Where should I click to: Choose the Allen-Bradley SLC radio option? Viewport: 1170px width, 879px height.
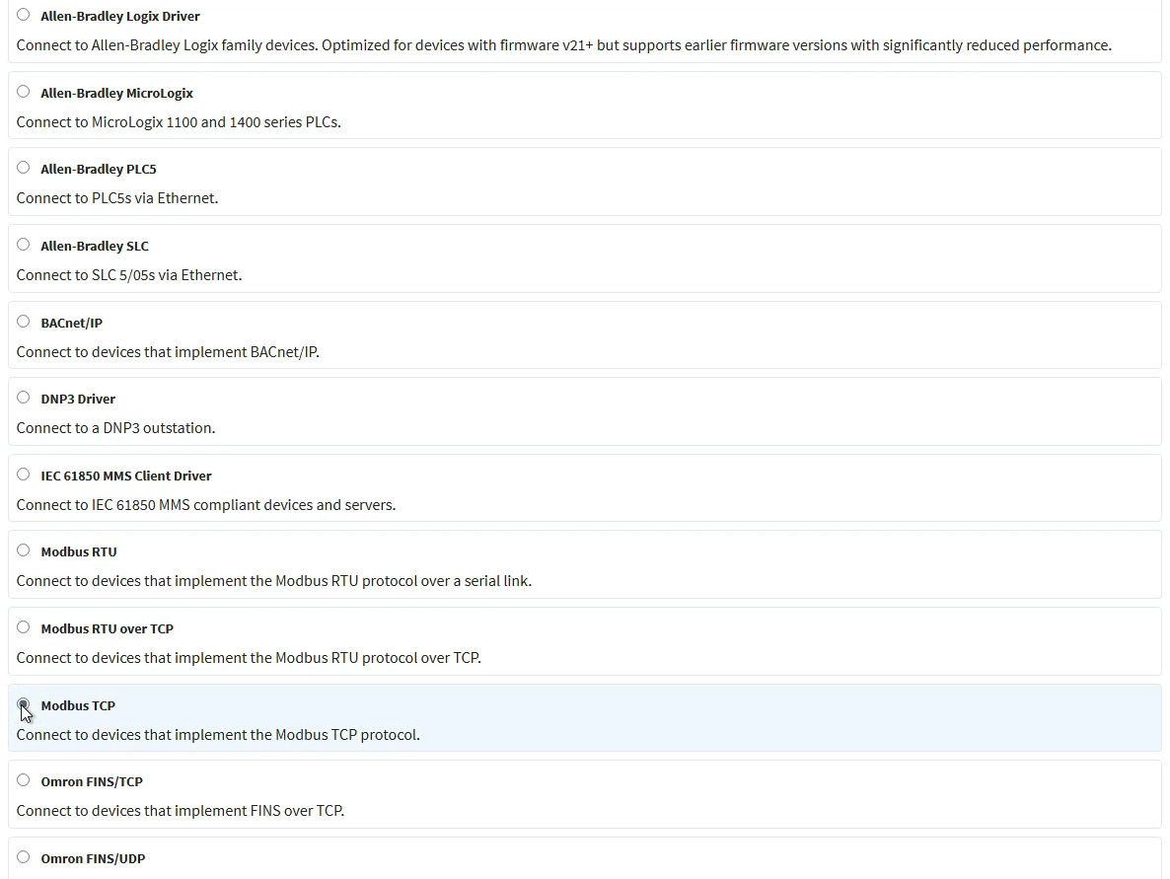click(23, 244)
